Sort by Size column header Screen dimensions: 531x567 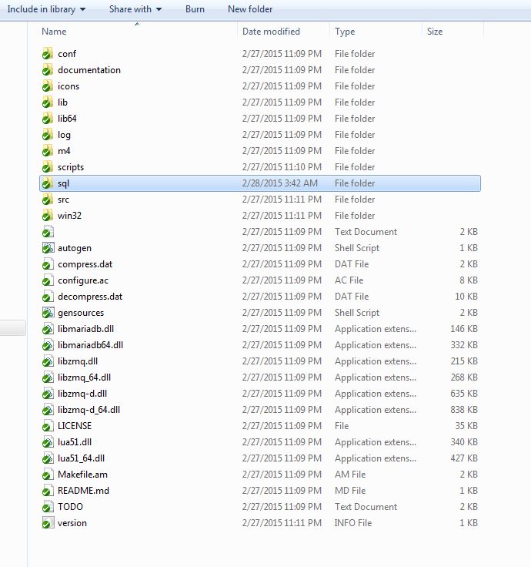435,32
